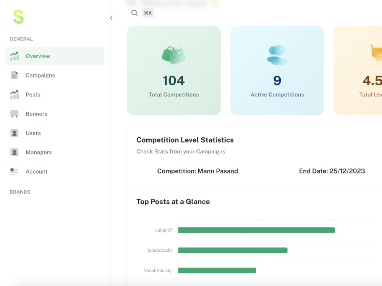Click the Active Competitions label
Screen dimensions: 382x286
click(277, 95)
